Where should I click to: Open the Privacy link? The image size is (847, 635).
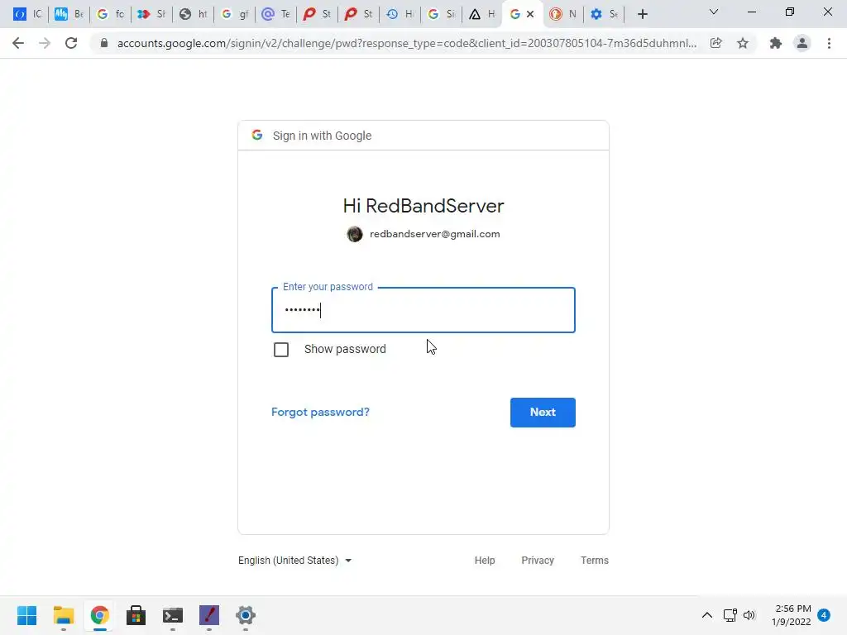pyautogui.click(x=538, y=561)
